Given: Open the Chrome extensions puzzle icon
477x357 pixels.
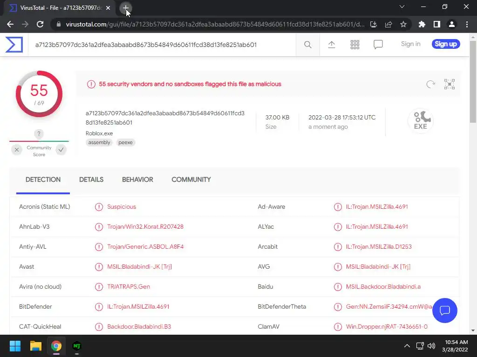Looking at the screenshot, I should [422, 24].
